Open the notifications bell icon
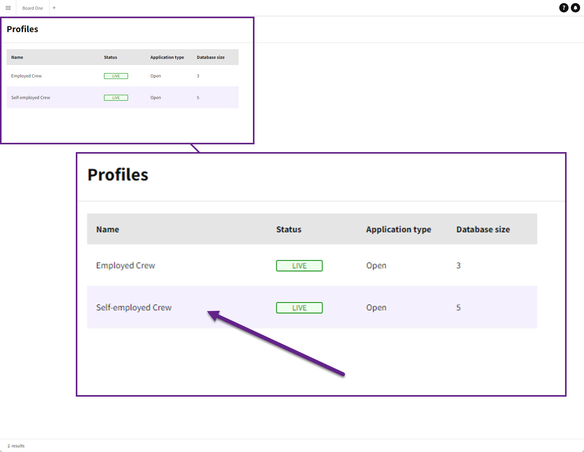Viewport: 584px width, 452px height. click(x=575, y=8)
